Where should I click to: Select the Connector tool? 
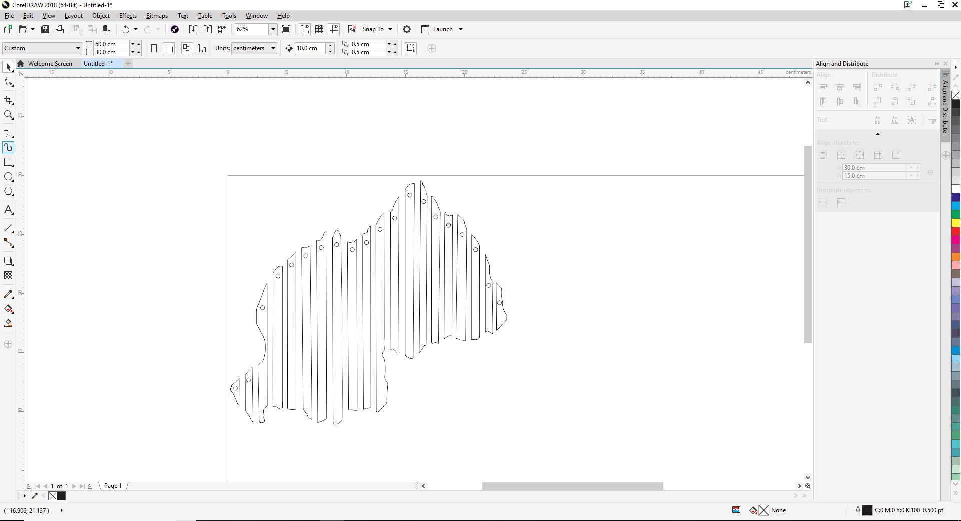click(8, 243)
